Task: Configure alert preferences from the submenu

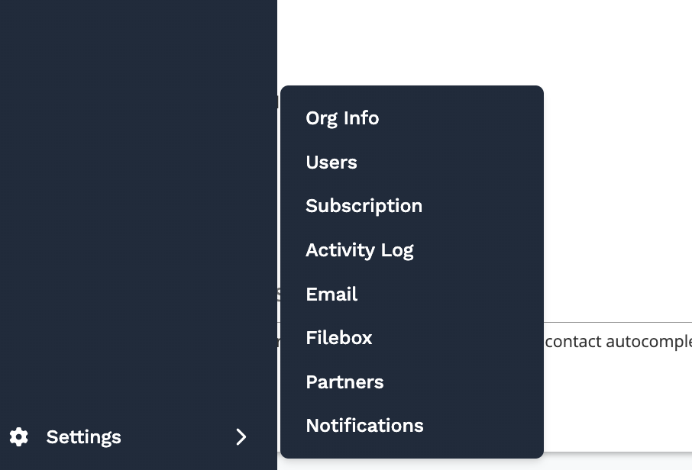Action: coord(364,426)
